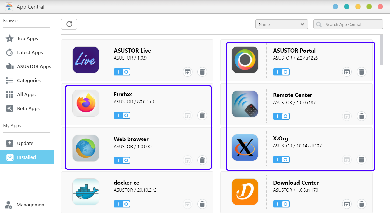Click the docker-ce open-window icon
This screenshot has width=390, height=215.
[x=188, y=204]
